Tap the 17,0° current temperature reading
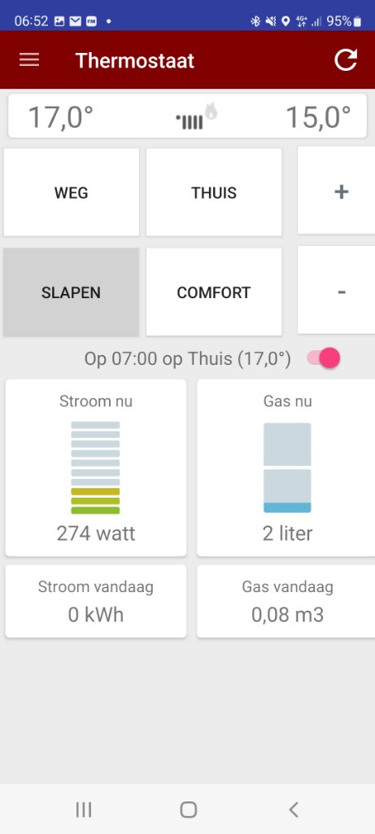This screenshot has height=834, width=375. pyautogui.click(x=60, y=116)
